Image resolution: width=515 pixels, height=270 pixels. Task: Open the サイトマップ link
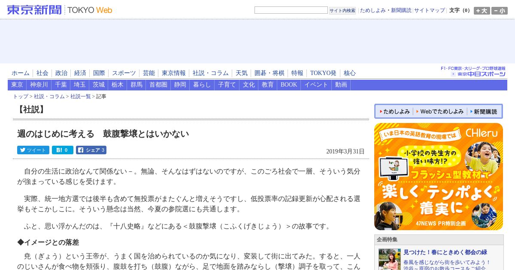point(430,10)
